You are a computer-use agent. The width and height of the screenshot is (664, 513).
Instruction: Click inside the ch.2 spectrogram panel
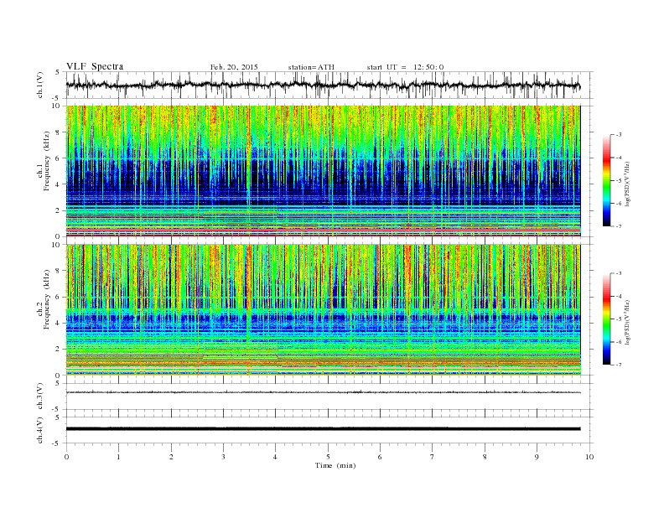[x=323, y=309]
